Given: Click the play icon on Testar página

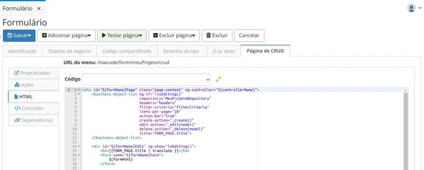Looking at the screenshot, I should [104, 36].
